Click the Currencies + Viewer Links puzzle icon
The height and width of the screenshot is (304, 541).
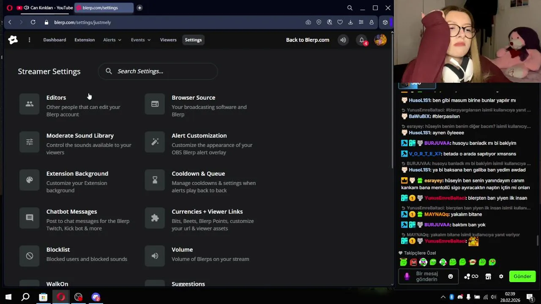point(155,218)
